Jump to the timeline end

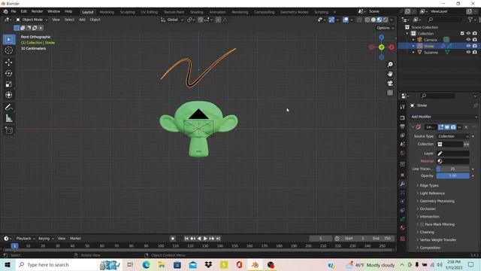coord(218,239)
